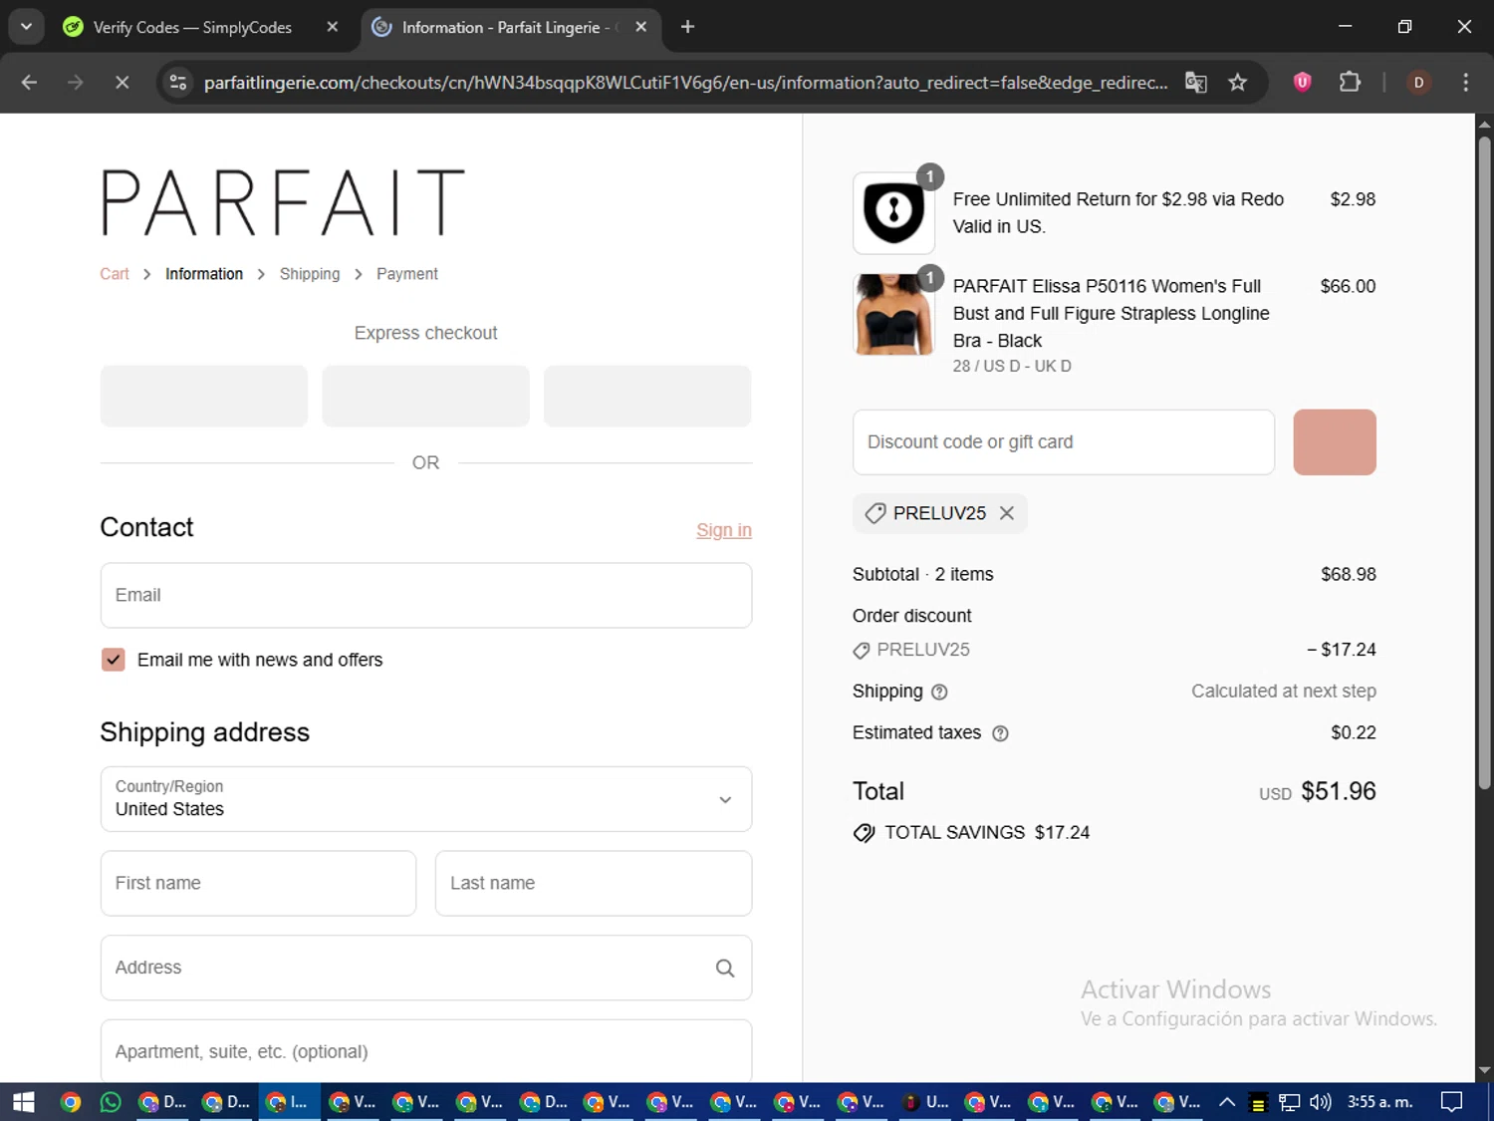Open the Windows Start menu
Screen dimensions: 1494x1121
[x=23, y=1102]
